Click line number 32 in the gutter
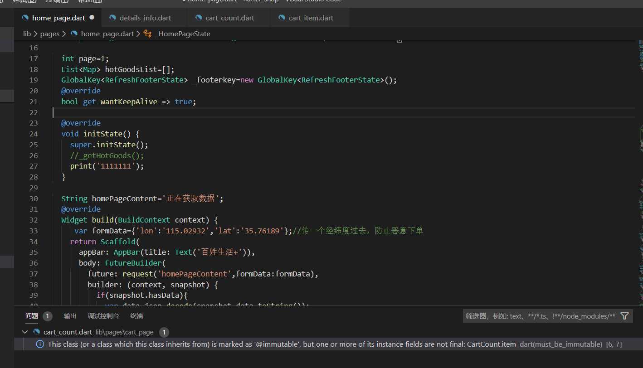The height and width of the screenshot is (368, 643). point(33,220)
